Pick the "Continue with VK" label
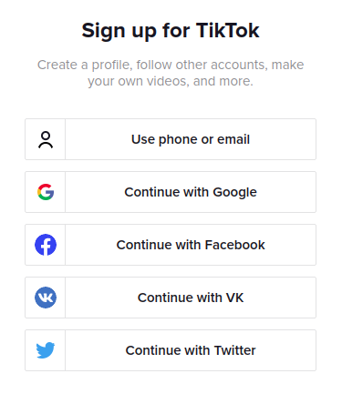Image resolution: width=342 pixels, height=404 pixels. click(x=191, y=298)
